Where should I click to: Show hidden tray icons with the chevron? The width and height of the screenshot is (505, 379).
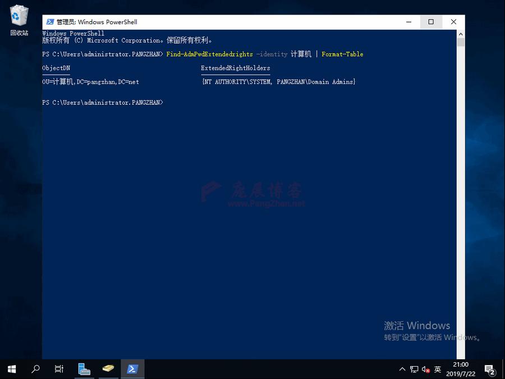pyautogui.click(x=402, y=369)
